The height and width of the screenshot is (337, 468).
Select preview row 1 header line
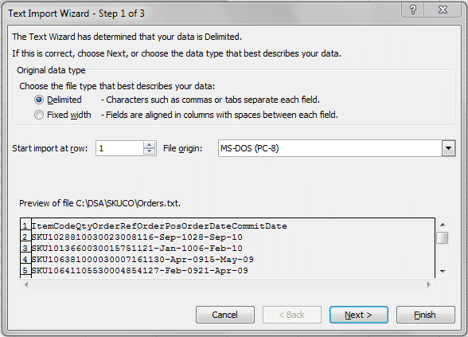tap(159, 226)
